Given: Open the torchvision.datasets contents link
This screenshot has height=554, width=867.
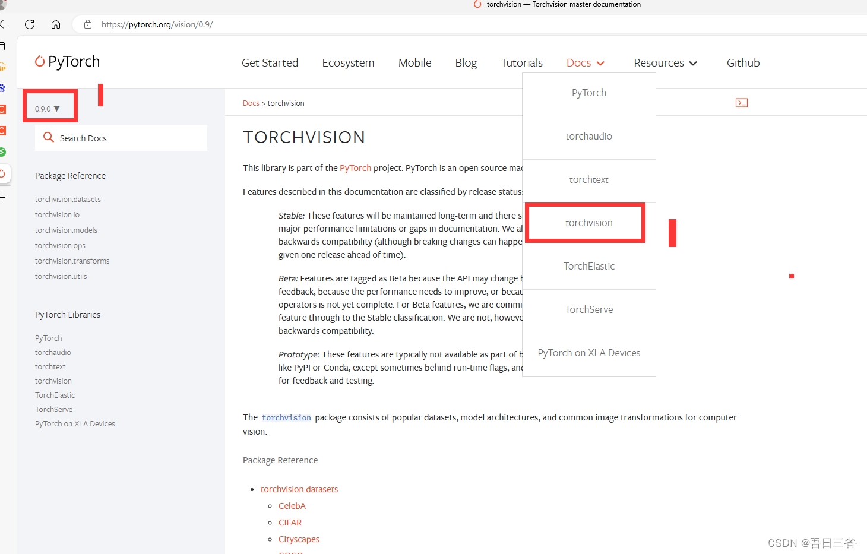Looking at the screenshot, I should coord(299,489).
